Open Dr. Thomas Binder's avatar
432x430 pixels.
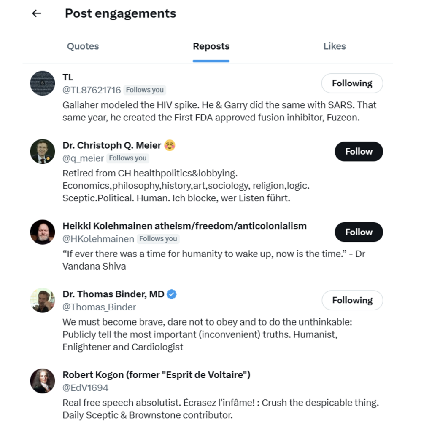tap(43, 300)
